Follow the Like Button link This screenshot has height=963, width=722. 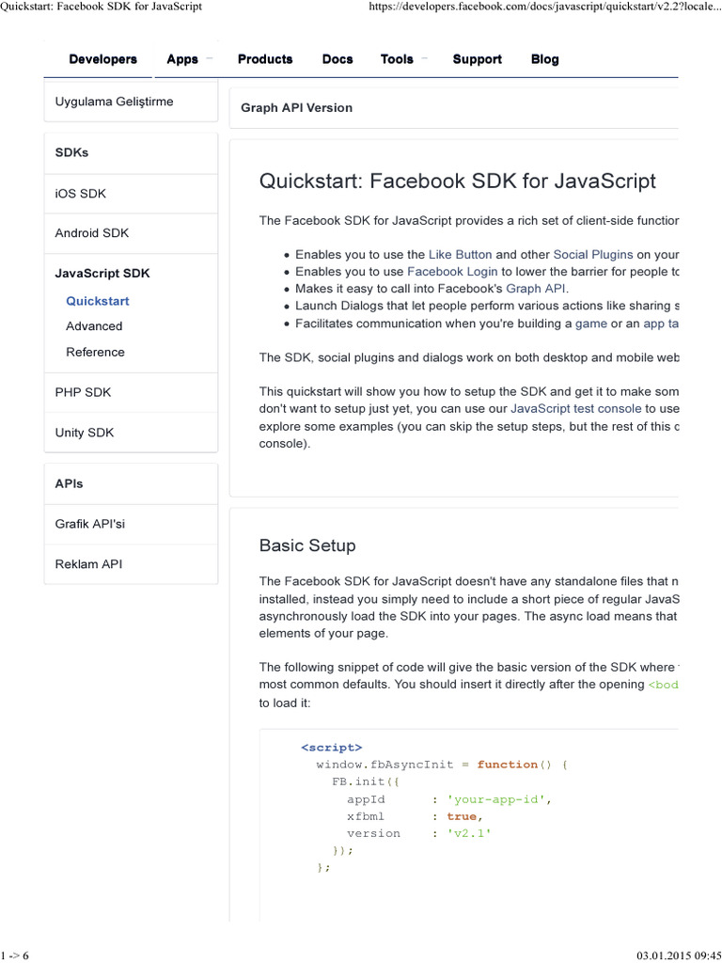coord(460,254)
